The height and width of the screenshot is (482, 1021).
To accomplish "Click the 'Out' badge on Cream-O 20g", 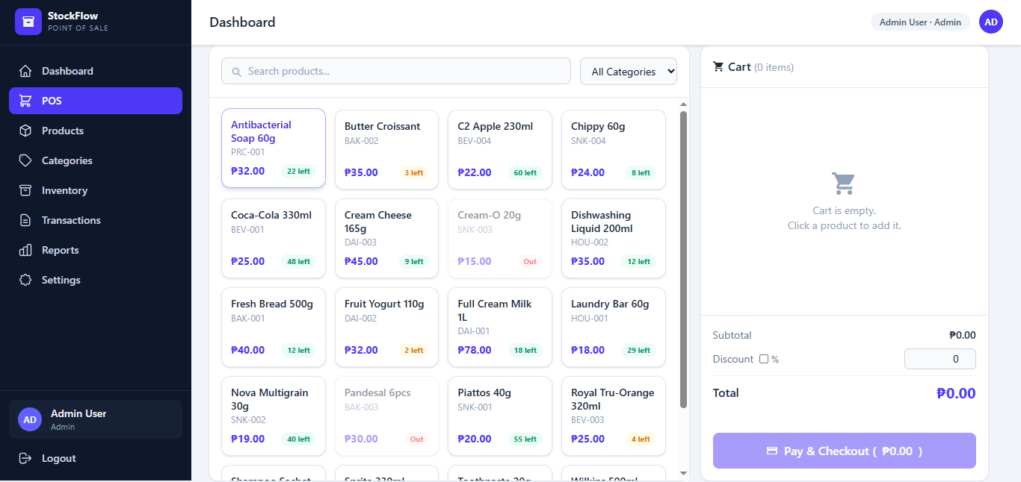I will pyautogui.click(x=530, y=261).
